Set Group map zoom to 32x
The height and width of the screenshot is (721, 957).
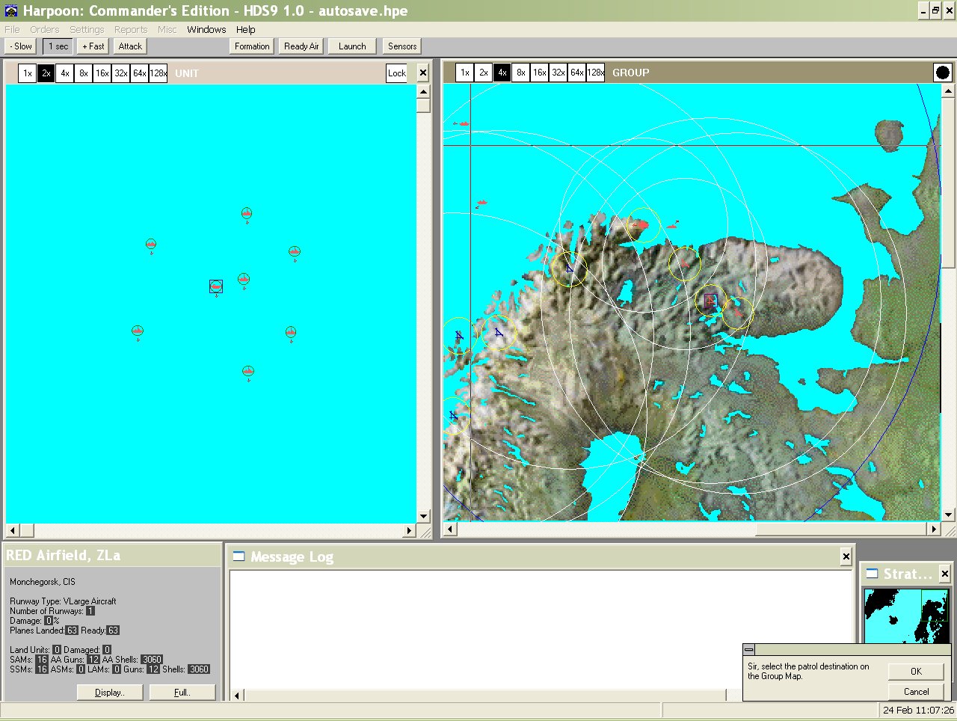click(x=558, y=73)
